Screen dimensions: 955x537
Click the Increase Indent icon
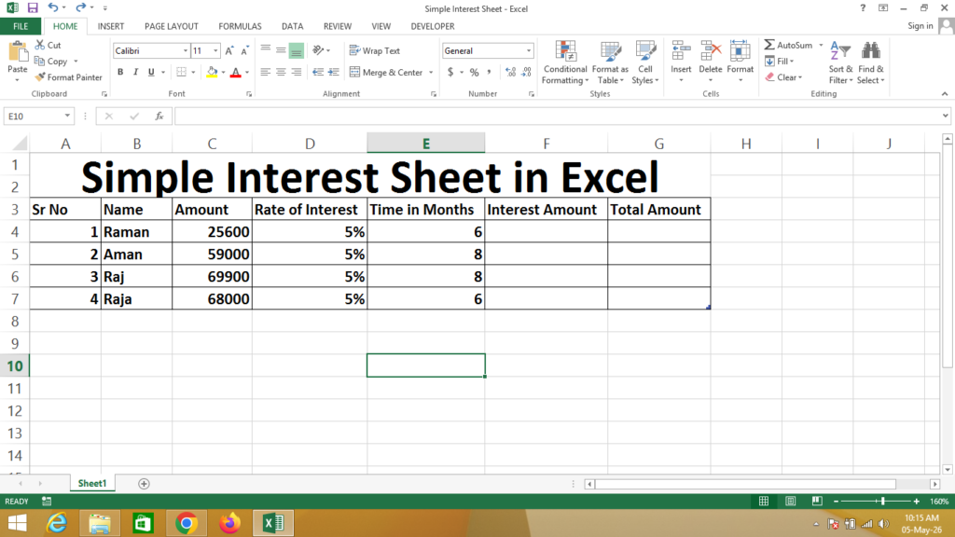pos(333,72)
